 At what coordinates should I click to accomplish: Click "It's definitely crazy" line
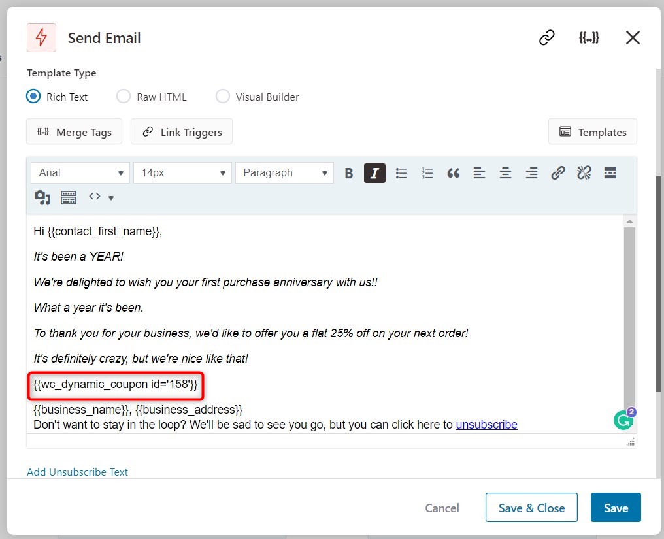141,359
